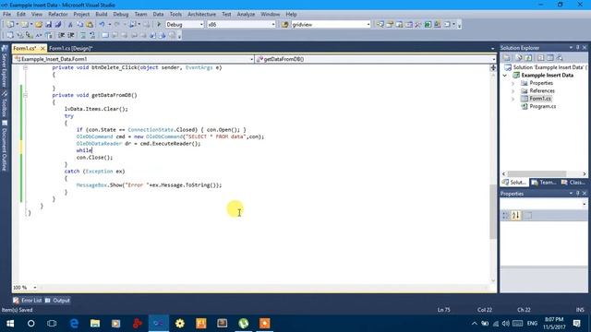Screen dimensions: 591x332
Task: Click the Find in Files icon beside gridview
Action: point(285,25)
